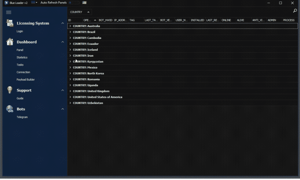Image resolution: width=300 pixels, height=180 pixels.
Task: Sort by the ID column header
Action: point(75,20)
